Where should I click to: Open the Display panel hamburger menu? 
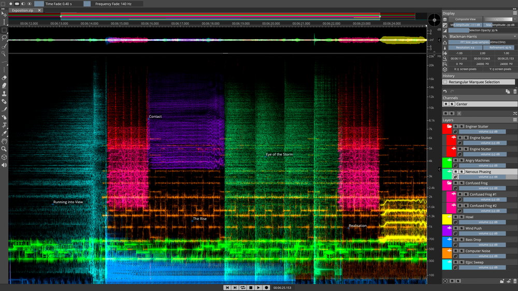[514, 13]
